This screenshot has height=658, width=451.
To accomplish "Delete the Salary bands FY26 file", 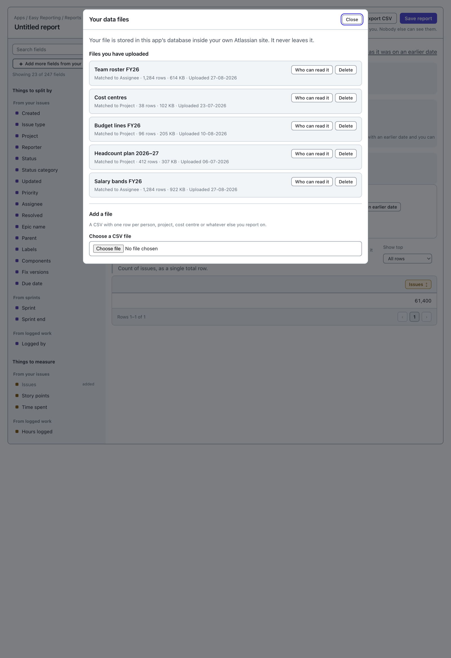I will click(x=346, y=182).
